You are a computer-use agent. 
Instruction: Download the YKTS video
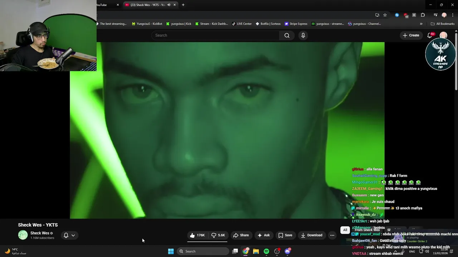click(312, 235)
